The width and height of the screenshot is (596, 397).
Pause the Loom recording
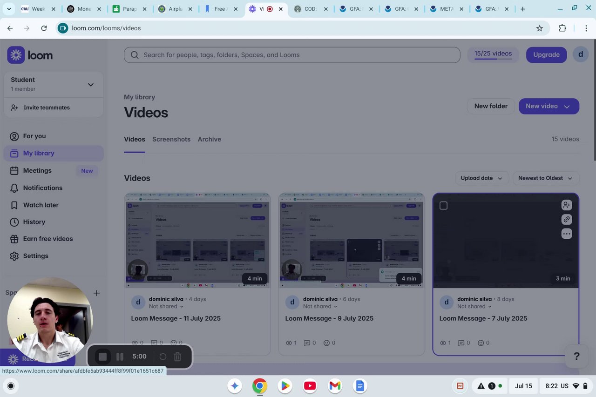coord(120,357)
